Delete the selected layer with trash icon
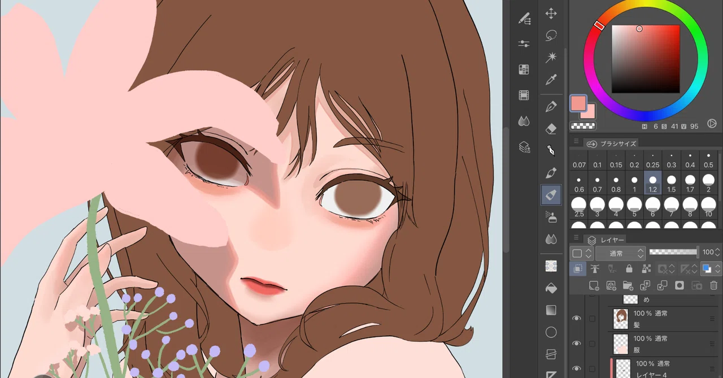This screenshot has width=723, height=378. click(x=713, y=286)
